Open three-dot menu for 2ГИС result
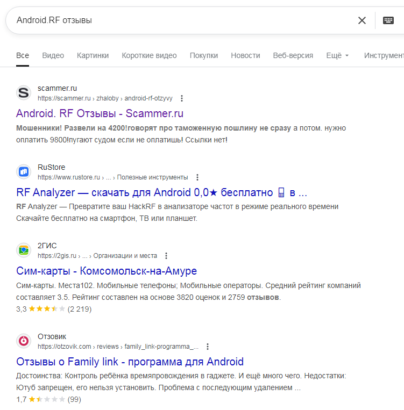The width and height of the screenshot is (404, 410). tap(166, 256)
